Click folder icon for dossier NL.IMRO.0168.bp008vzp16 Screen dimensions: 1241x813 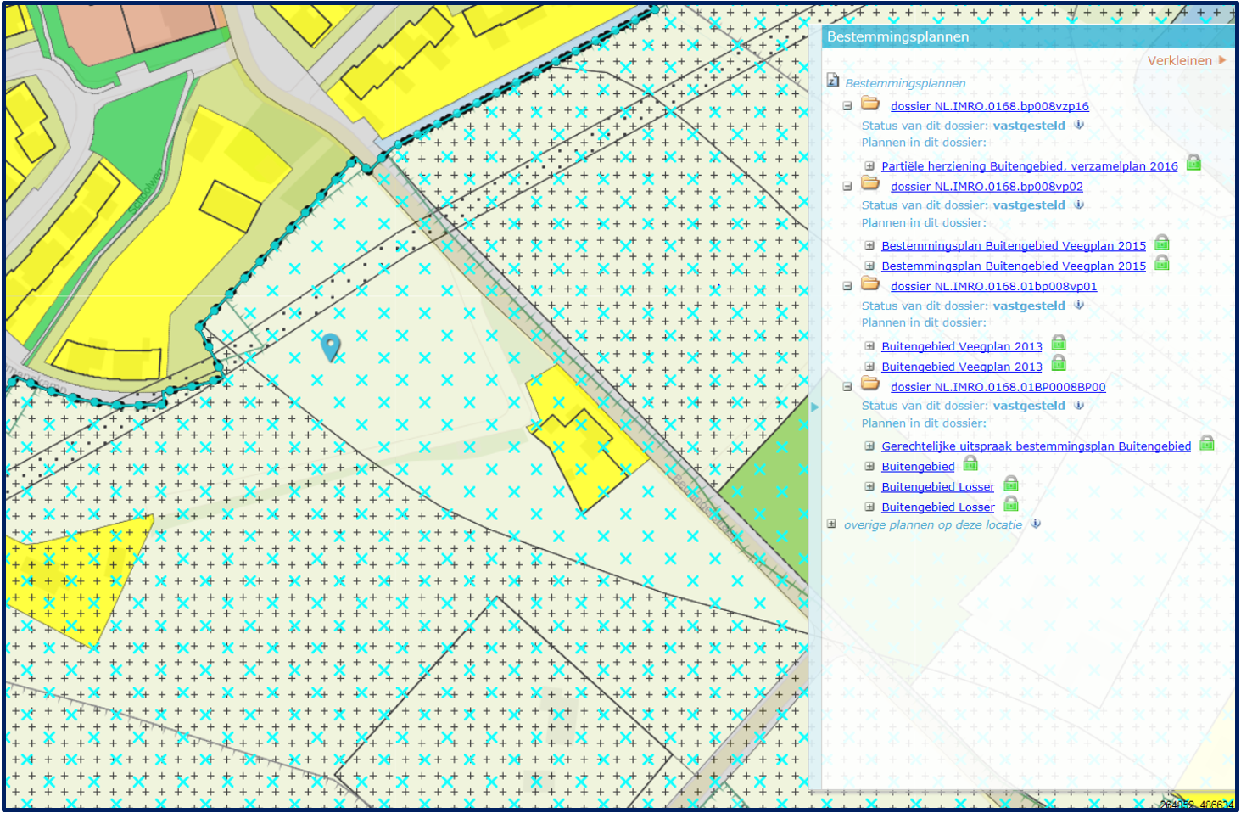(870, 104)
